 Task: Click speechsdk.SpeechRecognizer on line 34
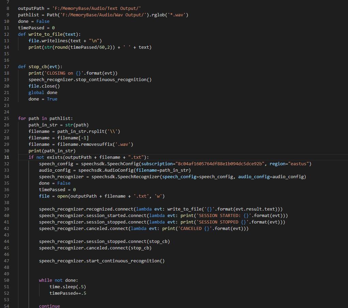tap(125, 176)
